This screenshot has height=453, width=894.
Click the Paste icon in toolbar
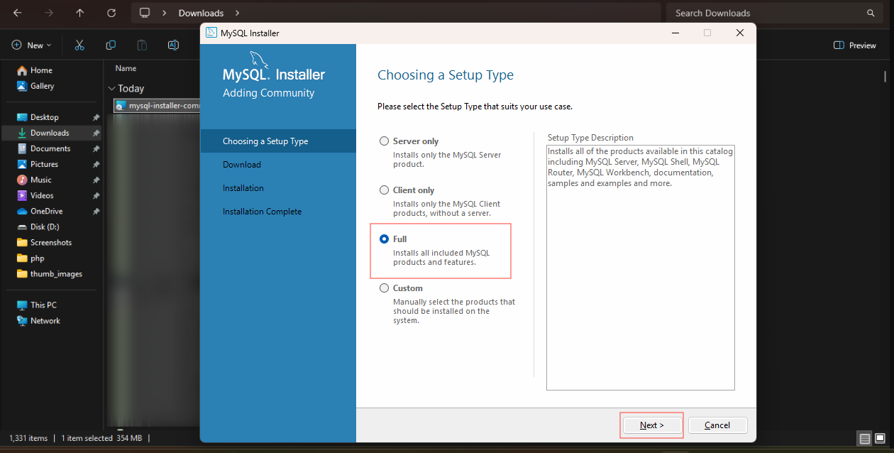click(142, 45)
